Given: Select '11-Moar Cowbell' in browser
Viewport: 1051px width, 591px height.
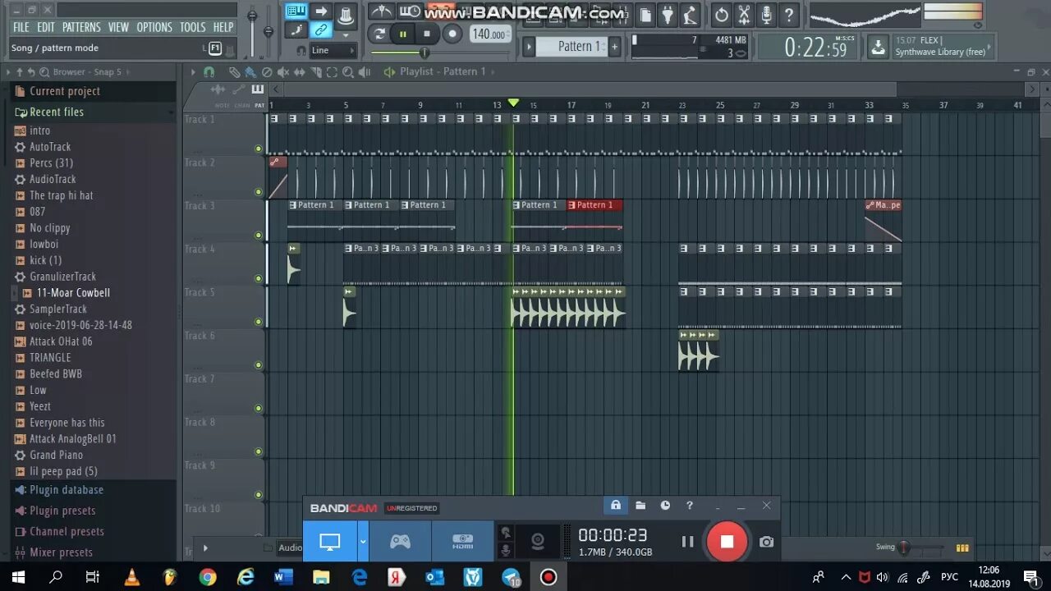Looking at the screenshot, I should coord(73,293).
